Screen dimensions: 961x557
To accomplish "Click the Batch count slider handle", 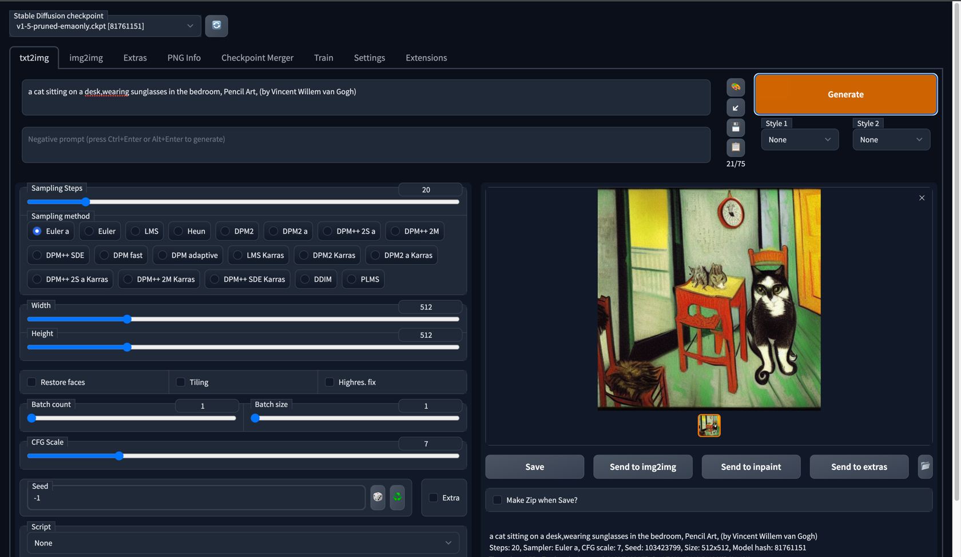I will 32,418.
